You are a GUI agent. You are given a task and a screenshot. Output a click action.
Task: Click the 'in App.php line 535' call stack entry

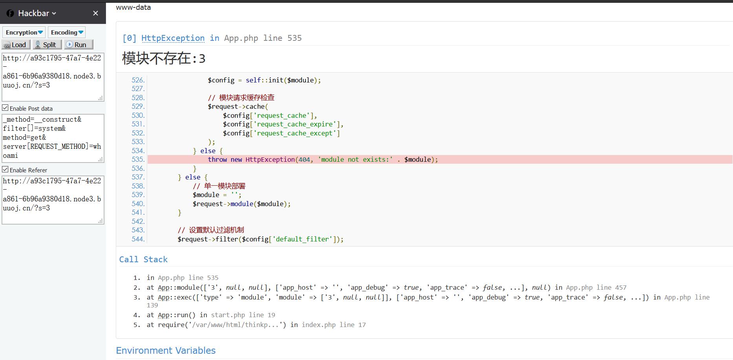(183, 278)
